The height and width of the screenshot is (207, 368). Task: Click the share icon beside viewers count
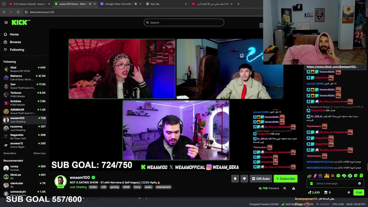tap(284, 188)
